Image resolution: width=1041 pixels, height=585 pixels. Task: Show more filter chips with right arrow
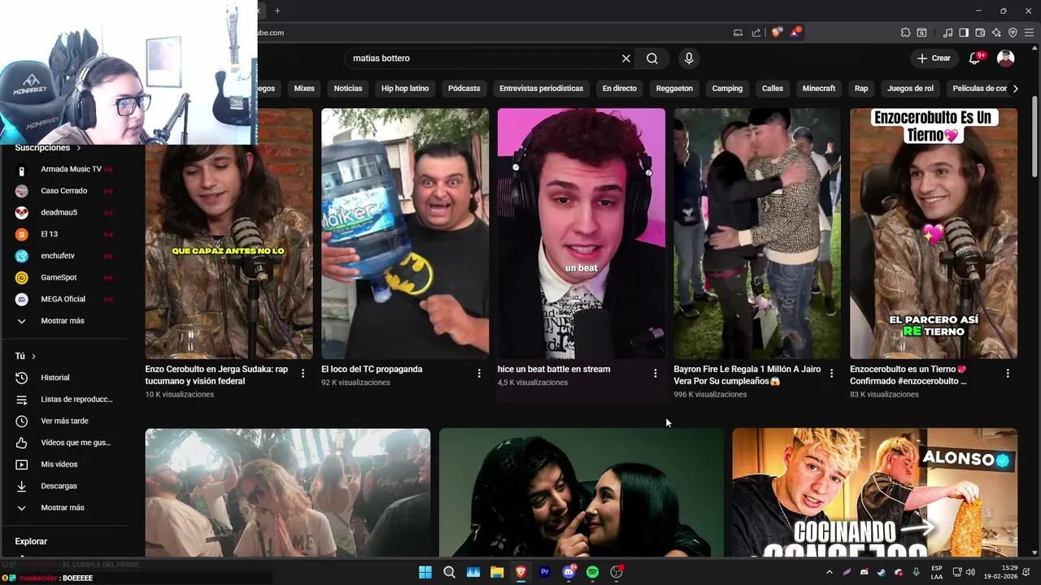coord(1015,89)
